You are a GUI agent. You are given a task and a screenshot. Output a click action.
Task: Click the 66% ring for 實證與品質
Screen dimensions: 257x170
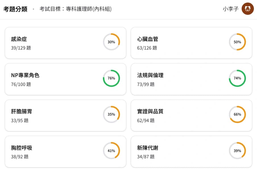point(237,114)
